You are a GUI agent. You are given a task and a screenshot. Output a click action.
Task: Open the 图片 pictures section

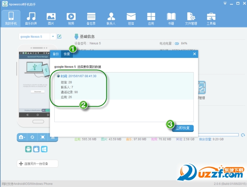[x=51, y=19]
